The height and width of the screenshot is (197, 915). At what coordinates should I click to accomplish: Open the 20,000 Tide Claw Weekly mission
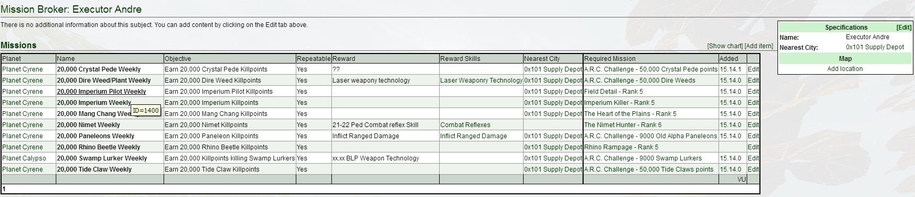coord(94,169)
